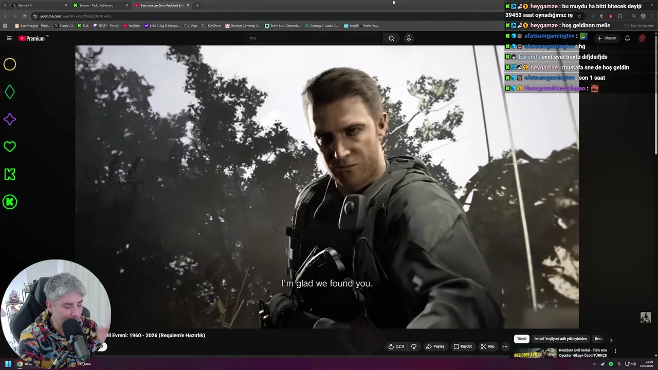Open the ImgBB Resim Yükle bookmark

coord(361,25)
